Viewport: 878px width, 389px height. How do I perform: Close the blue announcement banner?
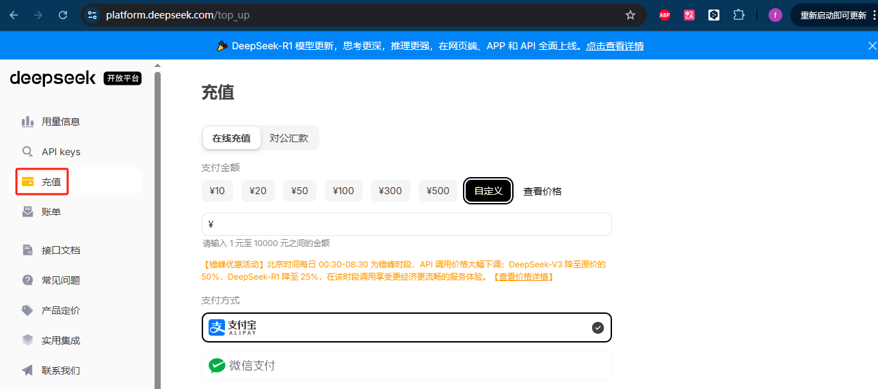coord(872,46)
